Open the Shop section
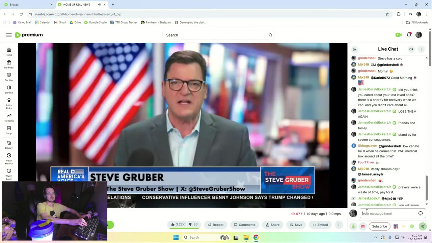This screenshot has height=243, width=432. point(9,130)
